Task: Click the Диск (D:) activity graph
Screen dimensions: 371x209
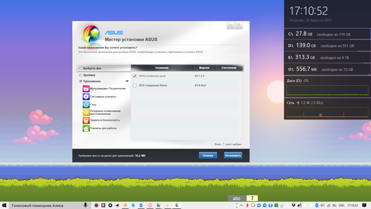Action: click(327, 90)
